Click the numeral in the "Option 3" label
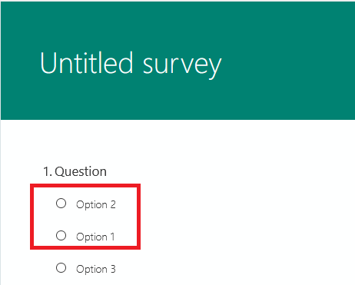Viewport: 355px width, 285px height. coord(113,269)
